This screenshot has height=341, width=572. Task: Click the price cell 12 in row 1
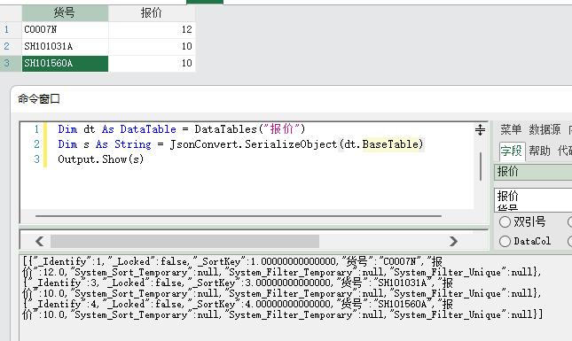152,29
